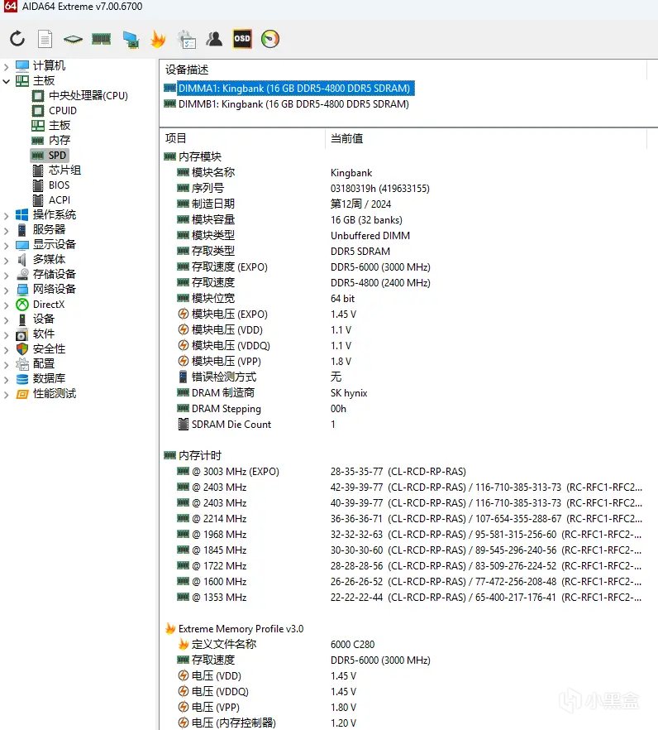Click the network monitor toolbar icon

point(131,39)
